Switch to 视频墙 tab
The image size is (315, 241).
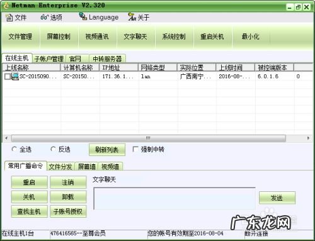pos(110,167)
